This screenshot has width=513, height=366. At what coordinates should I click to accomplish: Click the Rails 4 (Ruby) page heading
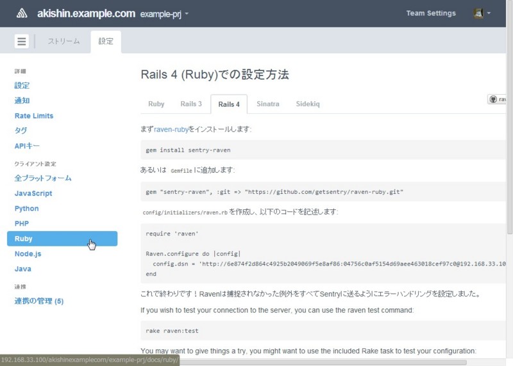click(x=215, y=74)
